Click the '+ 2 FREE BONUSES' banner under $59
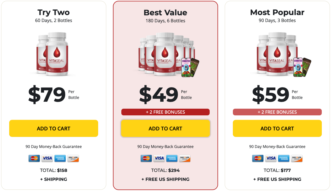Screen dimensions: 331x192 pos(277,112)
